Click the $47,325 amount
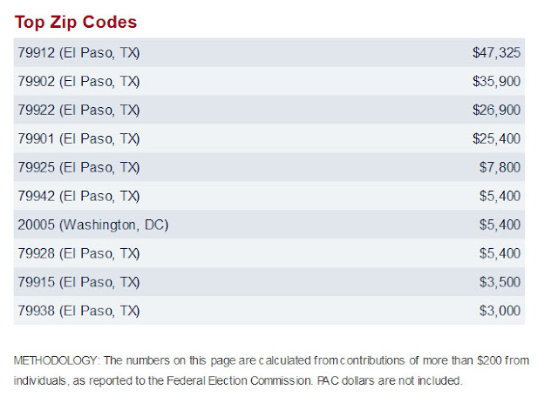The height and width of the screenshot is (410, 558). coord(496,52)
